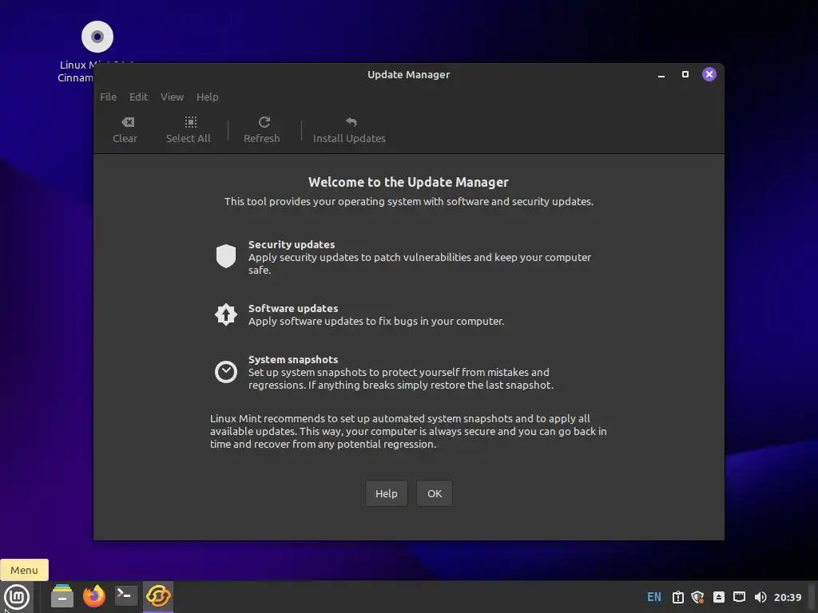The width and height of the screenshot is (818, 613).
Task: Click the Refresh toolbar button
Action: pyautogui.click(x=261, y=129)
